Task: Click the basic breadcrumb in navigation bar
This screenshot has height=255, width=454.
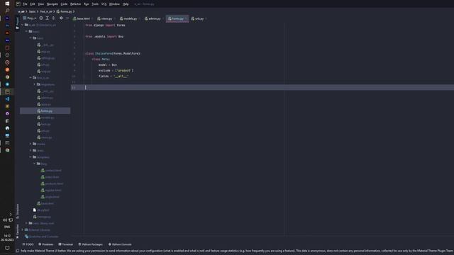Action: (x=32, y=11)
